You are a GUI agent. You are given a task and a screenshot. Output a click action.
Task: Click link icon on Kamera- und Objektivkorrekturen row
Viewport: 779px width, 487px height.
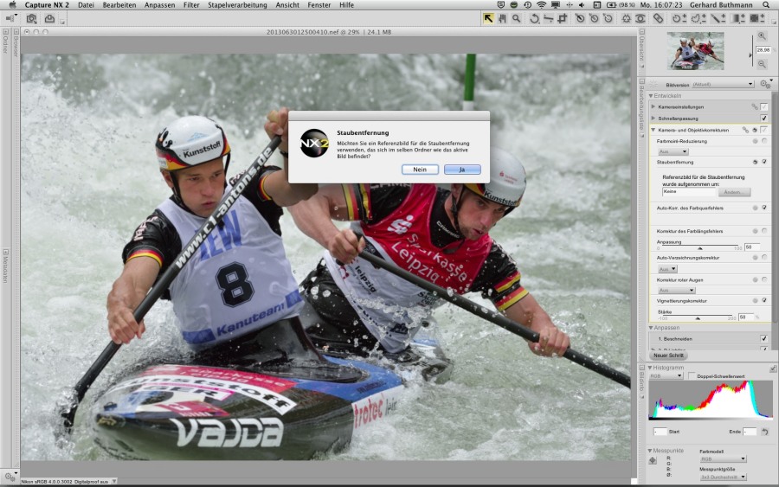pos(745,130)
